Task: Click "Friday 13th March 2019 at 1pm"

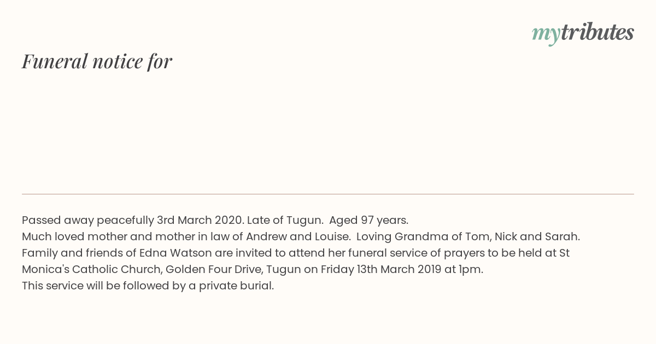Action: tap(401, 269)
